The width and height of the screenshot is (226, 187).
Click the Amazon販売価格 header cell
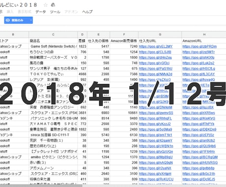pyautogui.click(x=124, y=41)
